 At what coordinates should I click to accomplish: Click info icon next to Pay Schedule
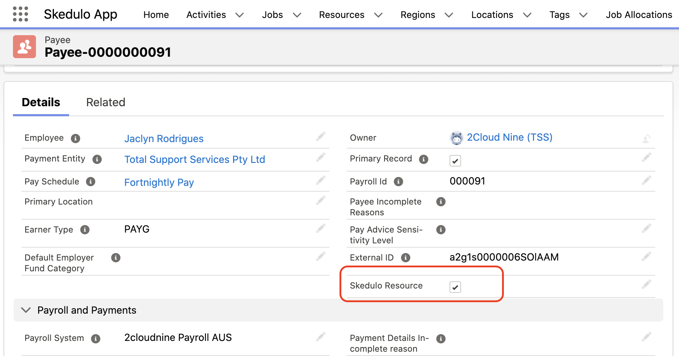[91, 182]
